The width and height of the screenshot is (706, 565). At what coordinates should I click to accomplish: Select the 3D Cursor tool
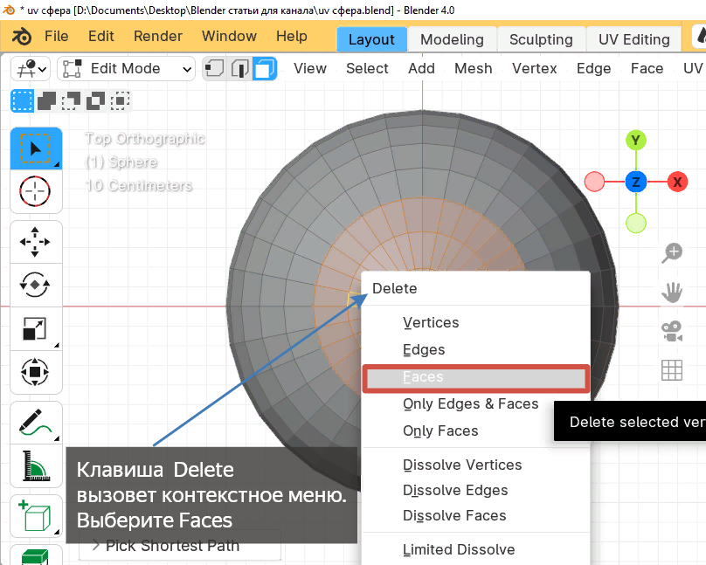coord(35,191)
